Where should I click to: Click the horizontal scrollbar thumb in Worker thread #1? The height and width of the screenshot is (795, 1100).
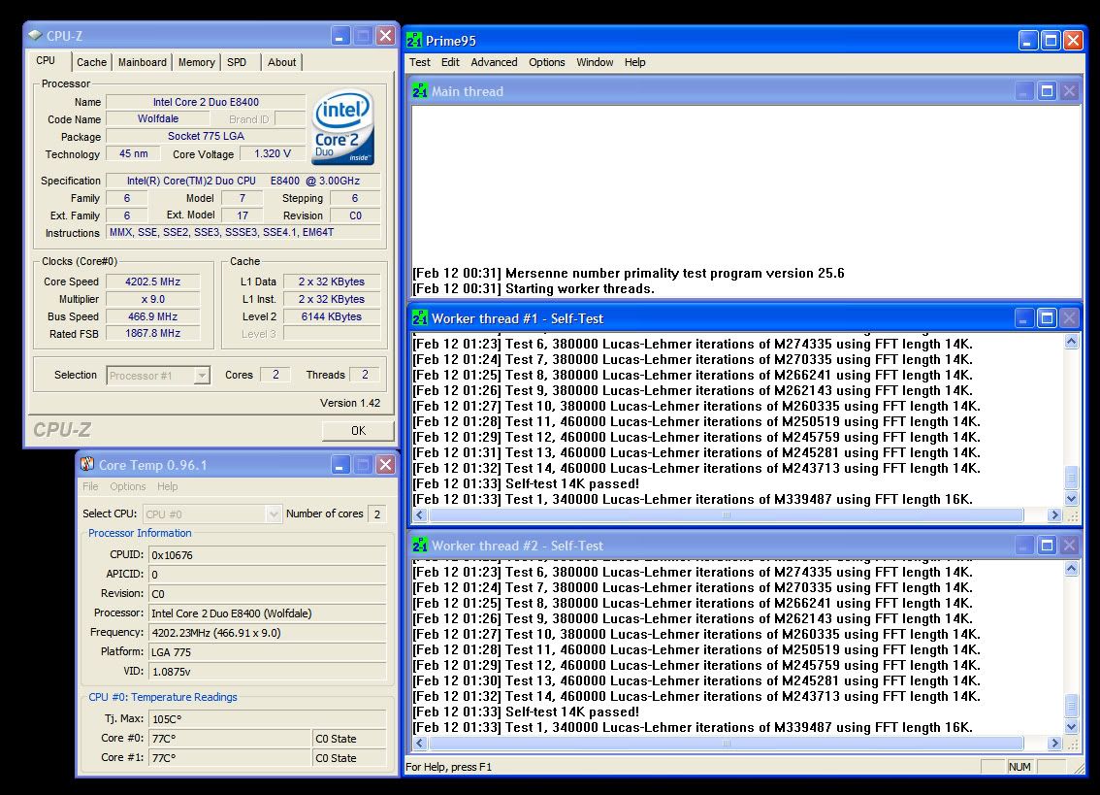726,514
